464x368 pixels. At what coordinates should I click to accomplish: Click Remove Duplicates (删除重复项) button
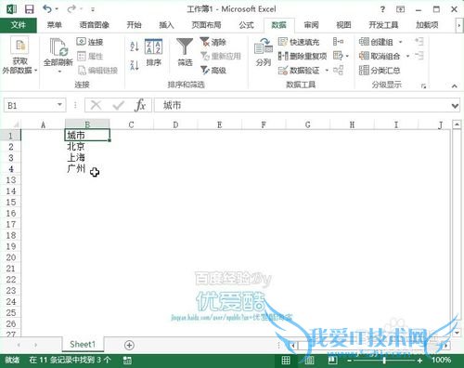click(x=303, y=56)
